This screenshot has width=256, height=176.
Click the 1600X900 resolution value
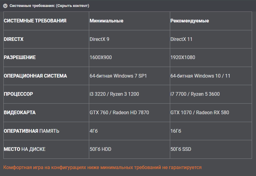click(101, 57)
